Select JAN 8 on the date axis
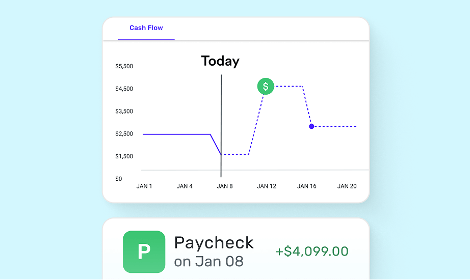Viewport: 470px width, 280px height. point(225,186)
